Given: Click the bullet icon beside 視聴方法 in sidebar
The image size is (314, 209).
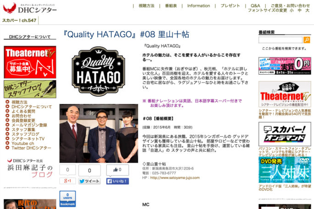Looking at the screenshot, I should pos(7,102).
